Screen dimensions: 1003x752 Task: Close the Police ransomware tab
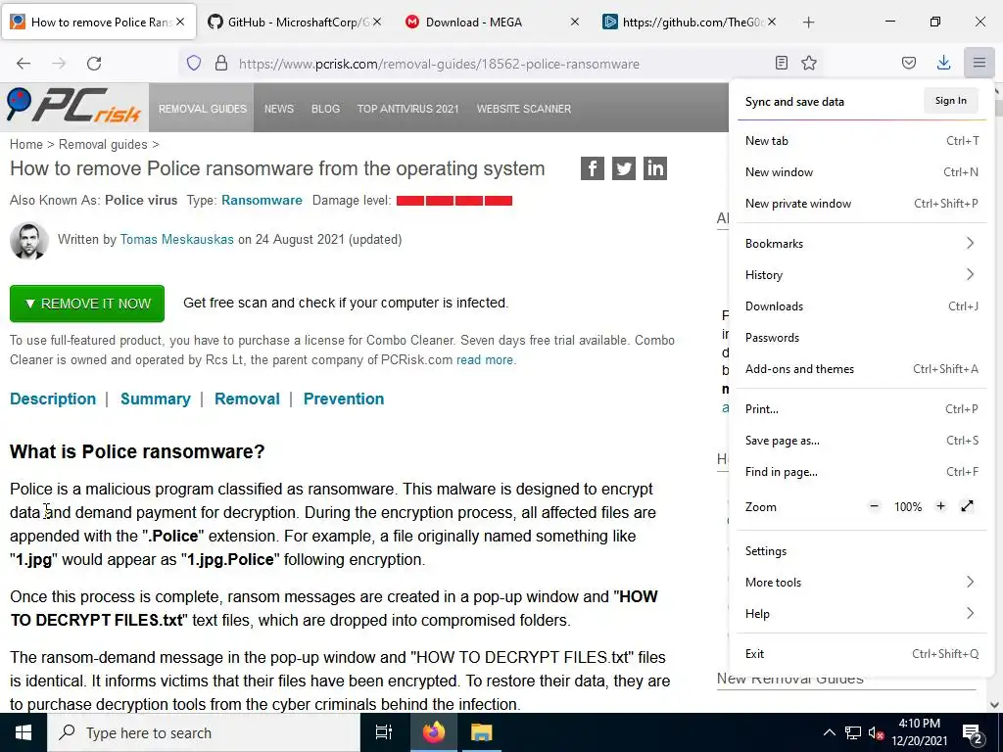pyautogui.click(x=180, y=22)
